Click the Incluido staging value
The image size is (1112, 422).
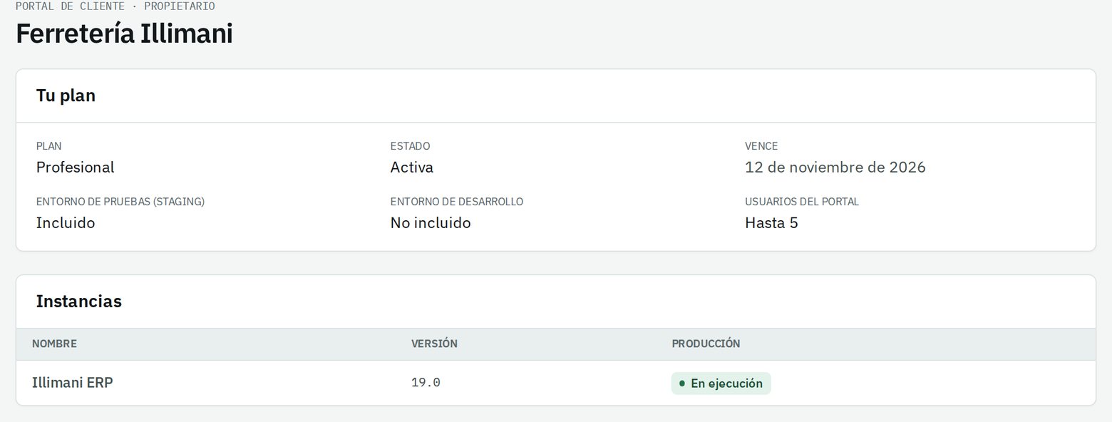(66, 223)
